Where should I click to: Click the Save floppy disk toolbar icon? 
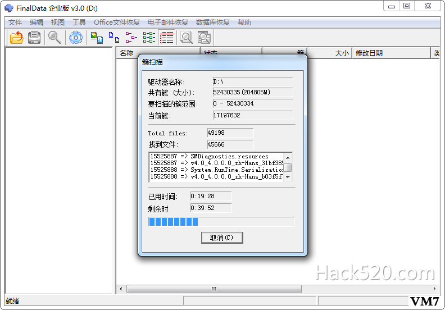(34, 38)
